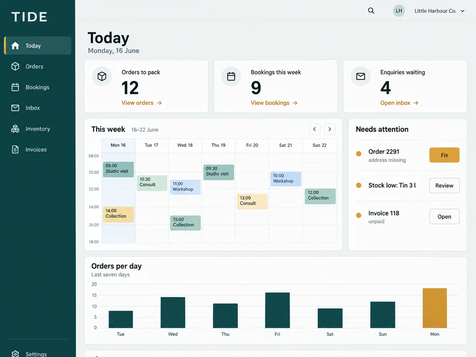
Task: Click the highlighted Mon orders bar
Action: pyautogui.click(x=435, y=308)
